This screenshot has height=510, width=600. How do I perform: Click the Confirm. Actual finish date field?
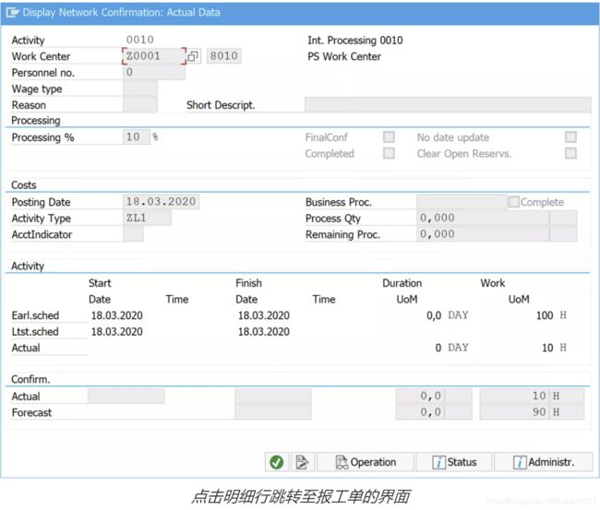click(273, 396)
